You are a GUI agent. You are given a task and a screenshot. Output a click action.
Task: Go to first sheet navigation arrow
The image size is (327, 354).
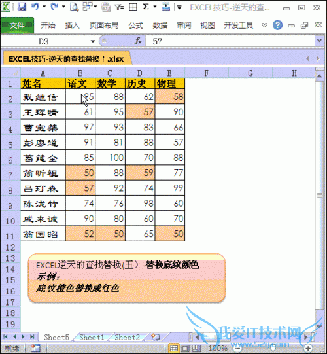(x=5, y=337)
